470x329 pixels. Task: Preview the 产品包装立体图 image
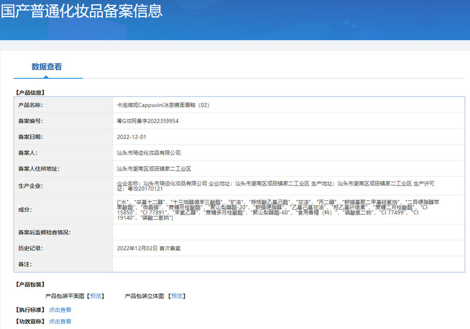click(177, 296)
